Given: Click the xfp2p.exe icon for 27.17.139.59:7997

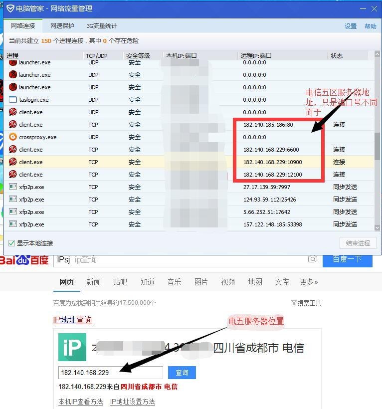Looking at the screenshot, I should click(x=12, y=187).
